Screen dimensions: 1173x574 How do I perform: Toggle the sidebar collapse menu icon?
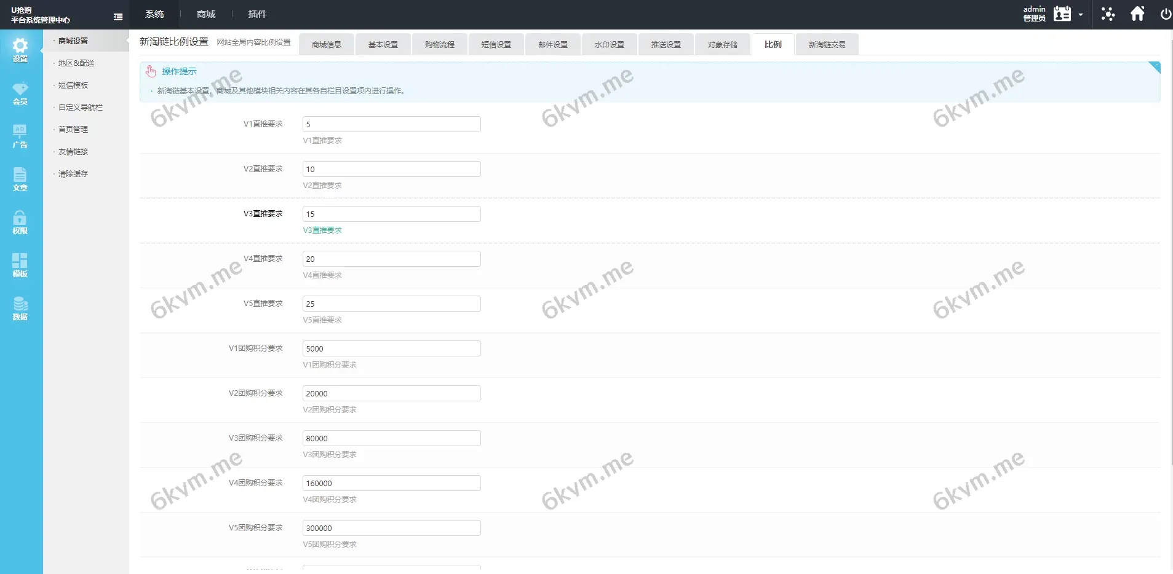(118, 17)
